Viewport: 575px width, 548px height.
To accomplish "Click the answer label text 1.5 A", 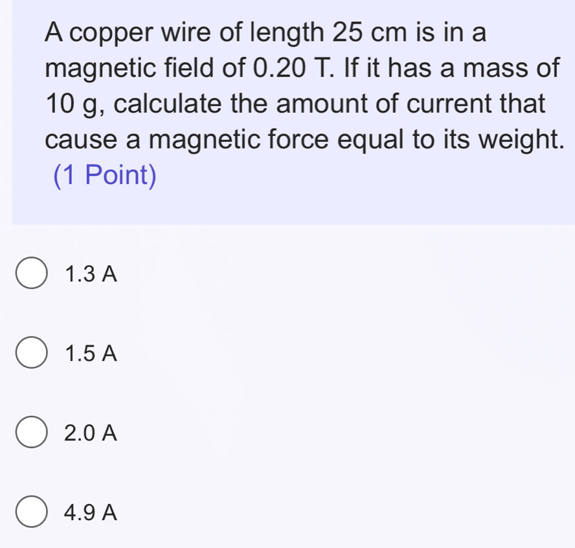I will click(89, 353).
